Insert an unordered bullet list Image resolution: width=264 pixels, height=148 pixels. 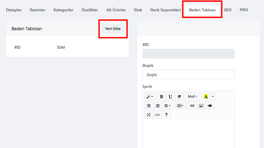click(149, 106)
